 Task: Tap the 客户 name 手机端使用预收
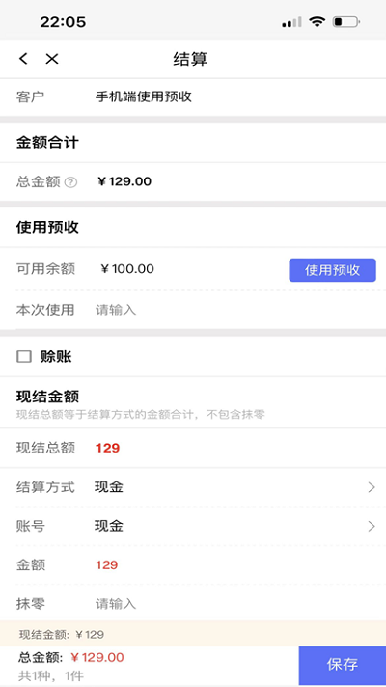[144, 96]
